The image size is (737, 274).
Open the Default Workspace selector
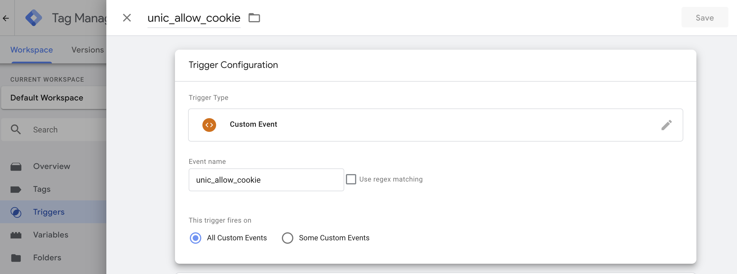coord(54,98)
